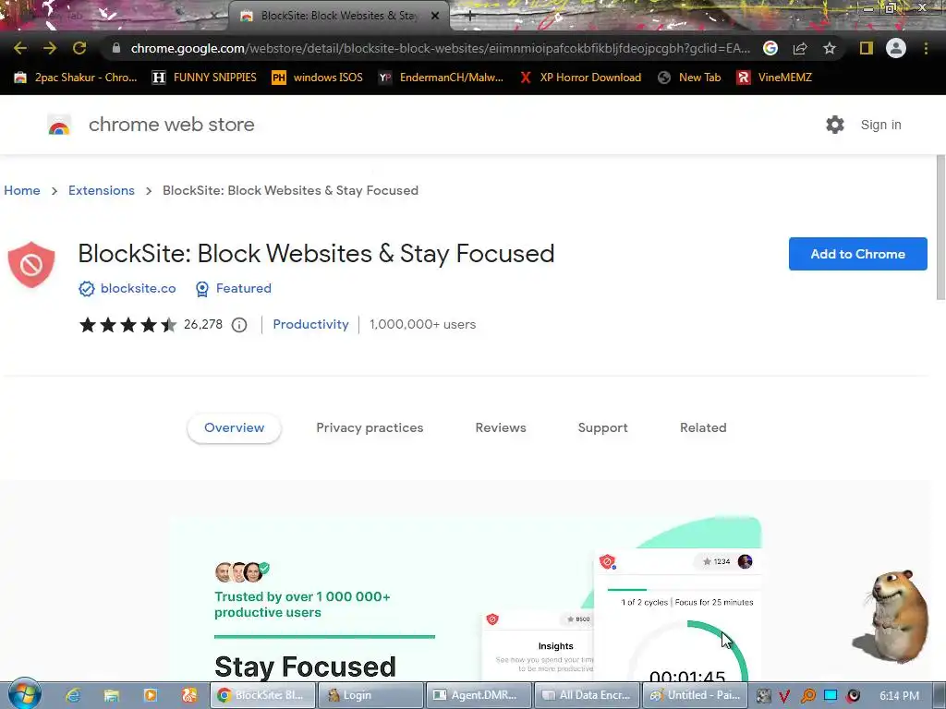Click the browser forward arrow
This screenshot has height=709, width=946.
point(50,48)
